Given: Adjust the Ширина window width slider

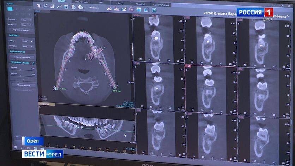Looking at the screenshot, I should [x=20, y=70].
